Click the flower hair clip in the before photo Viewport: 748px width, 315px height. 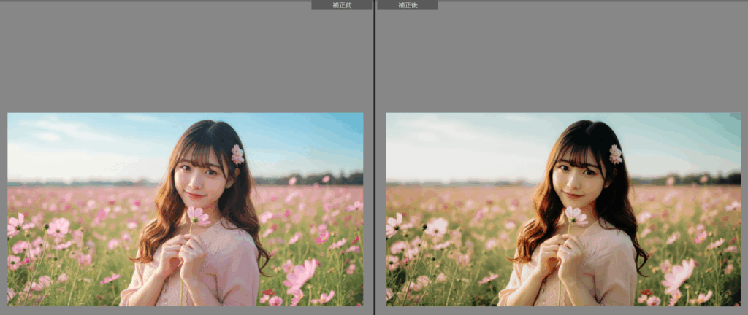[x=237, y=154]
